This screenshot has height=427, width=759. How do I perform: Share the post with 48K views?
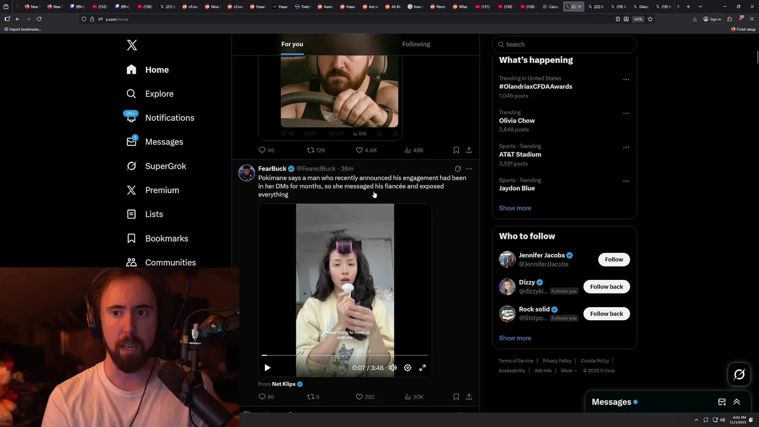click(x=469, y=150)
